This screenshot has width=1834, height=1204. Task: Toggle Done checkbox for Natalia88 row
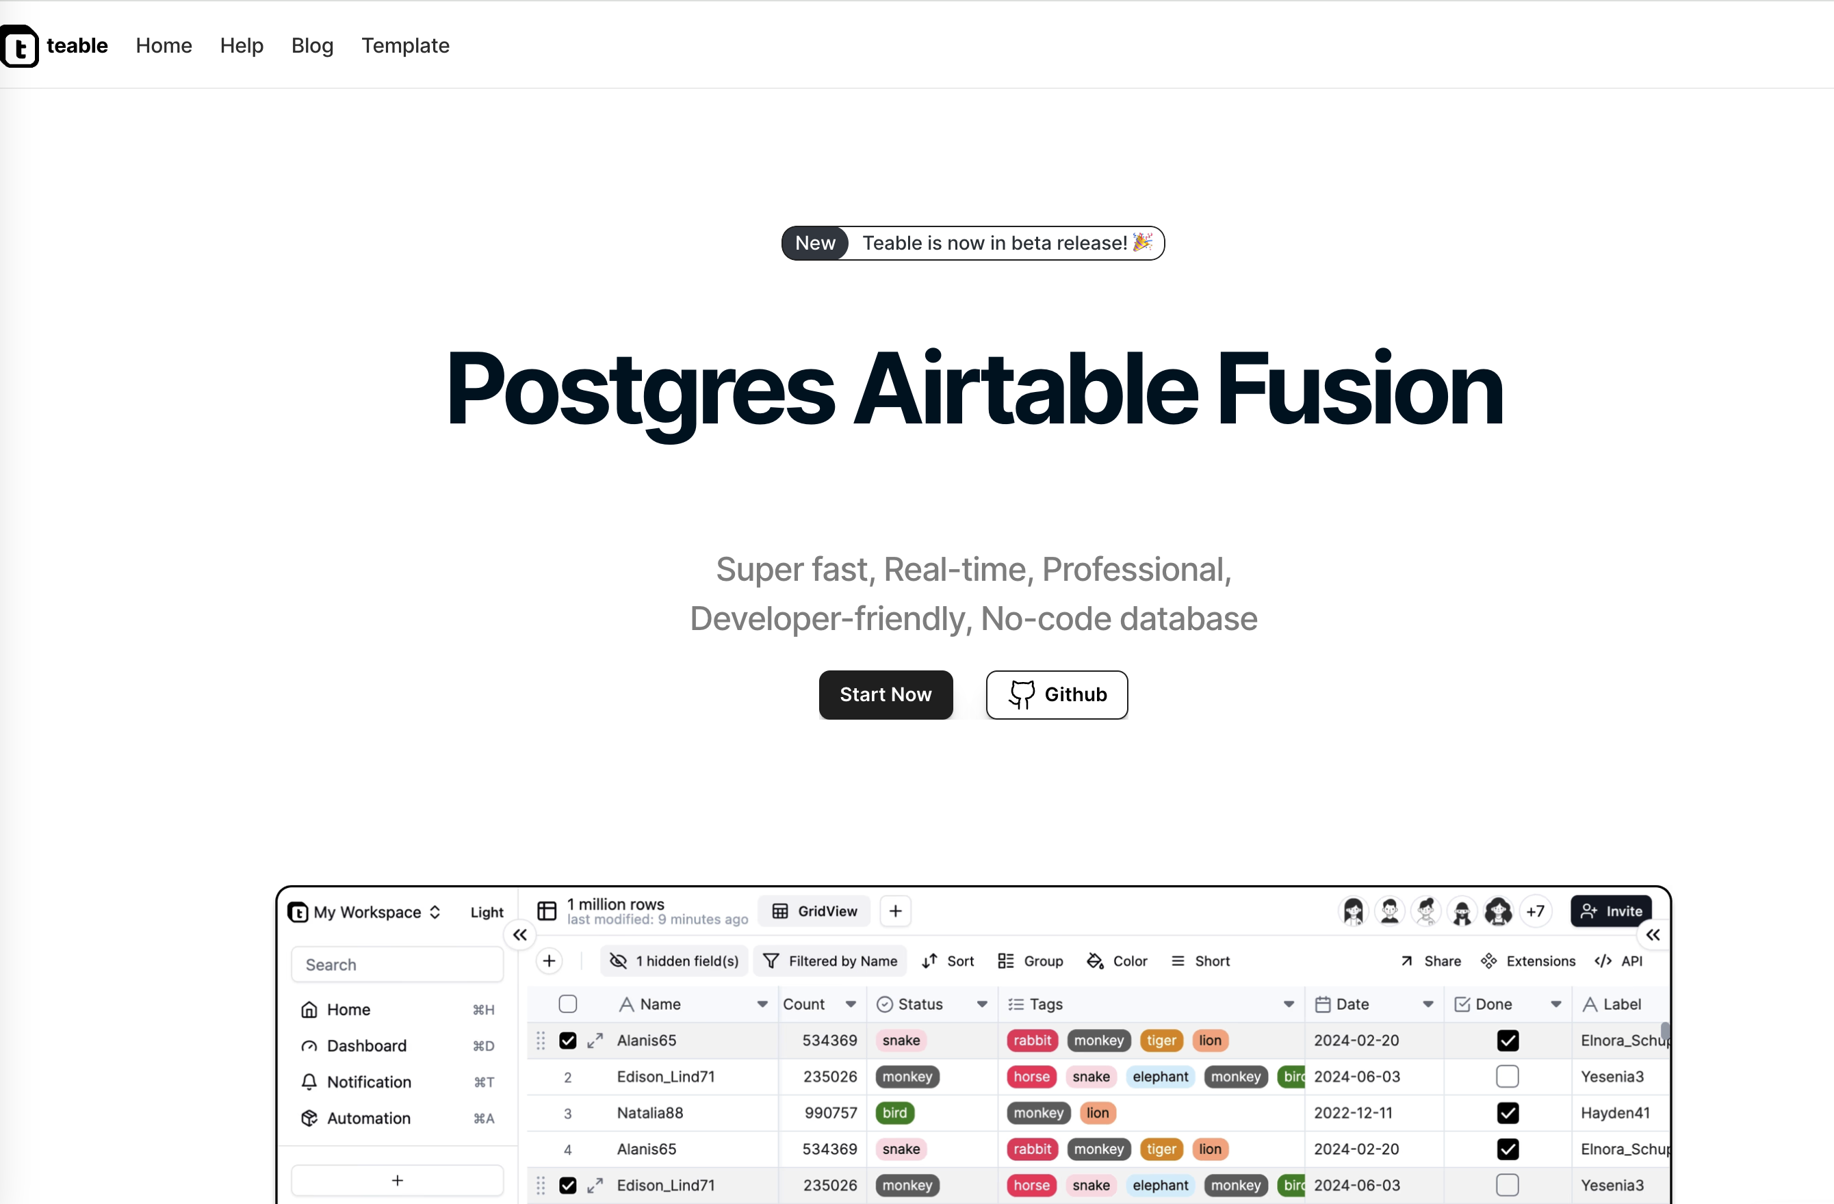(1508, 1113)
